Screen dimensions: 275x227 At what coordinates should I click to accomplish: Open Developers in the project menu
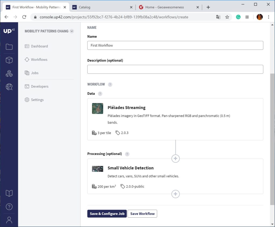37,86
